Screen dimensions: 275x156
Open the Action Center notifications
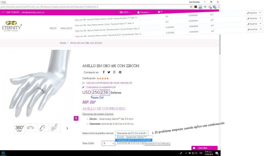pos(217,153)
